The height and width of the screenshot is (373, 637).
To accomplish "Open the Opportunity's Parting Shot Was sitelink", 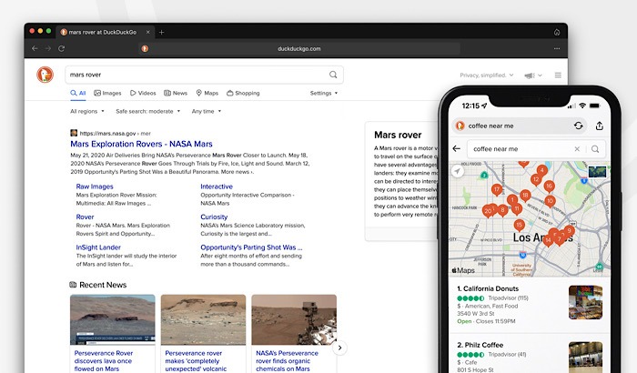I will pos(251,247).
